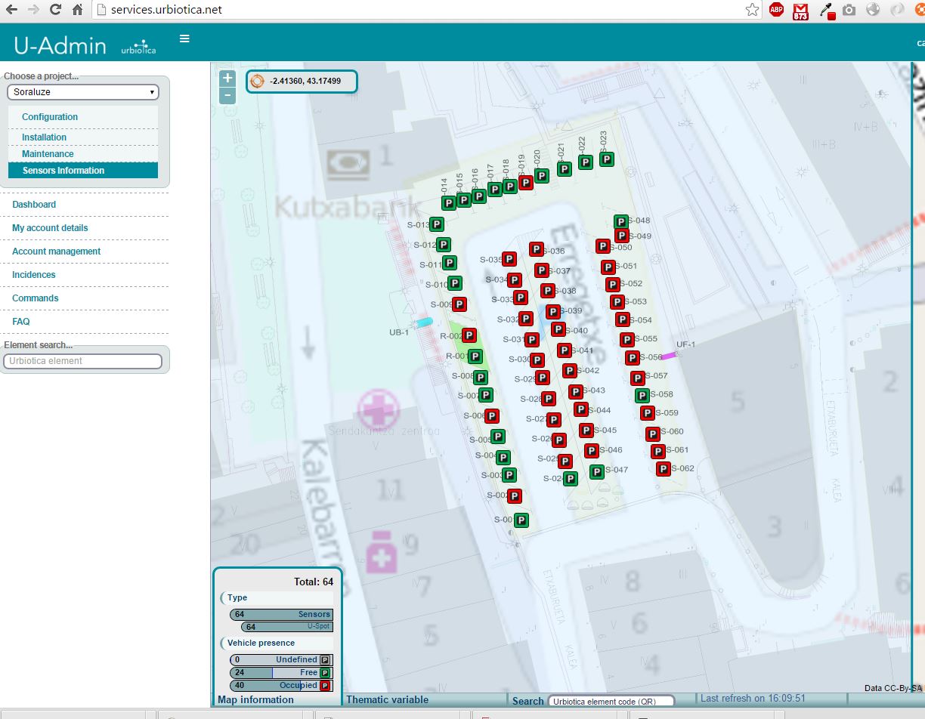Screen dimensions: 925x719
Task: Switch to the Thematic variable tab
Action: click(x=388, y=699)
